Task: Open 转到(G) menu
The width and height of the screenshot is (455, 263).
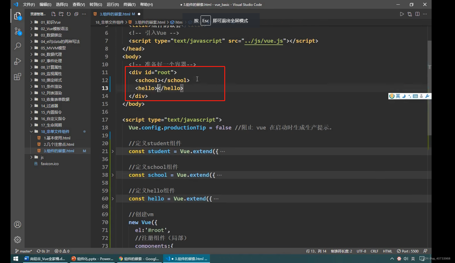Action: point(96,4)
